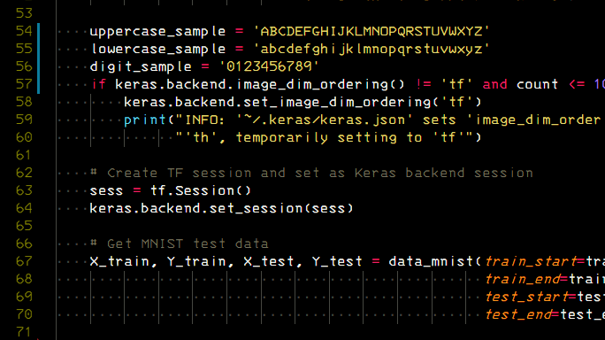The image size is (605, 340).
Task: Click the 'ABCDEFGHIJKLMNOPQRSTUVWXYZ' string literal
Action: 371,31
